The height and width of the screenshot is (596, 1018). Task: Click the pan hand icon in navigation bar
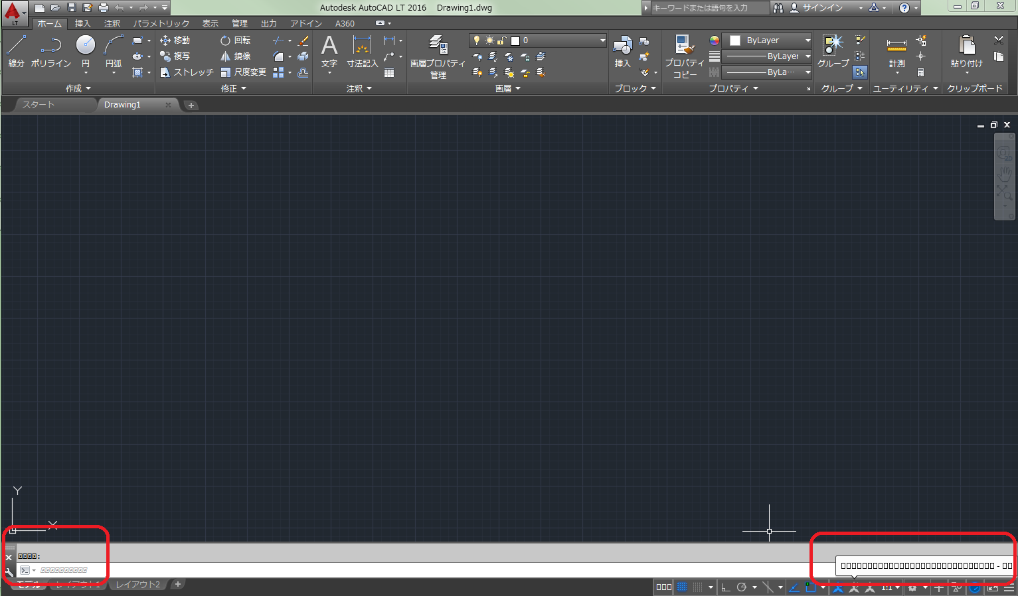[x=1004, y=174]
